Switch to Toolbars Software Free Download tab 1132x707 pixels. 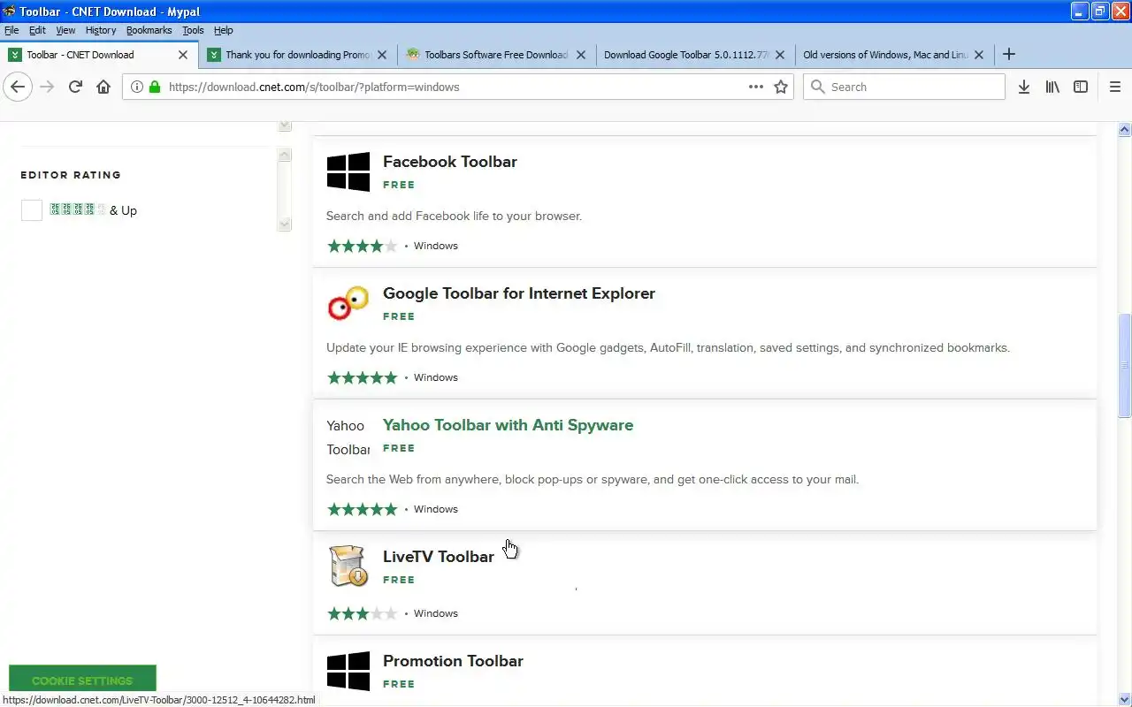496,54
